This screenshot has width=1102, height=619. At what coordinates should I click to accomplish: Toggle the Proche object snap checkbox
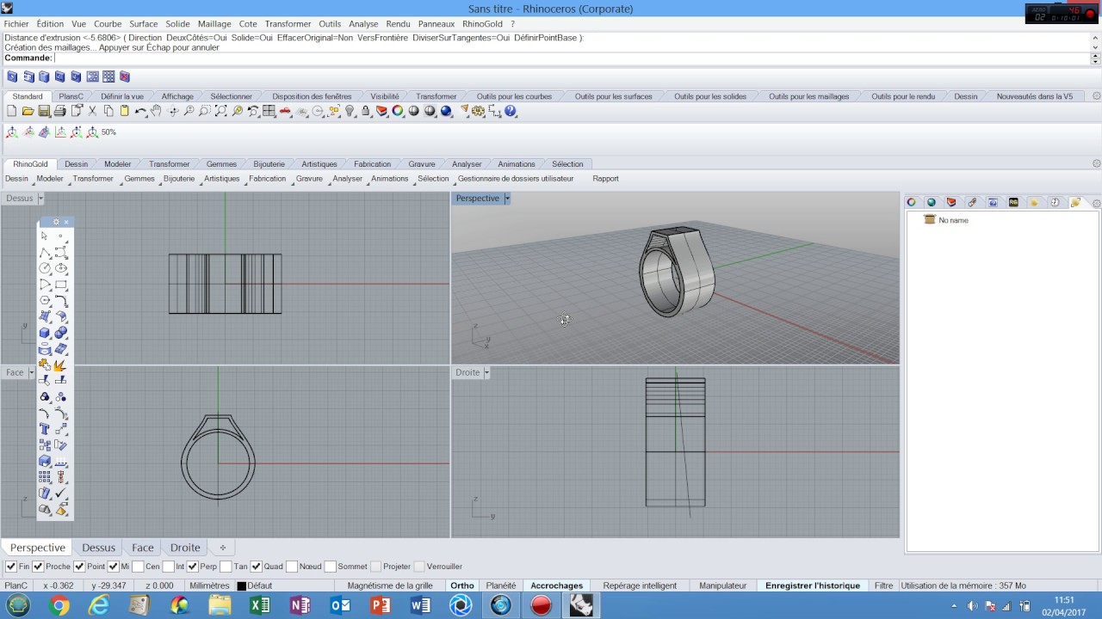(x=39, y=567)
